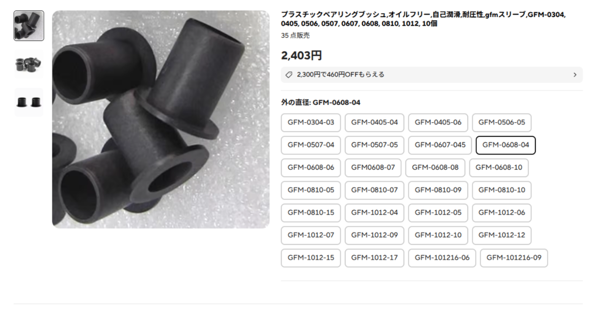Pick the GFM-1012-12 option
Viewport: 591px width, 309px height.
point(502,235)
